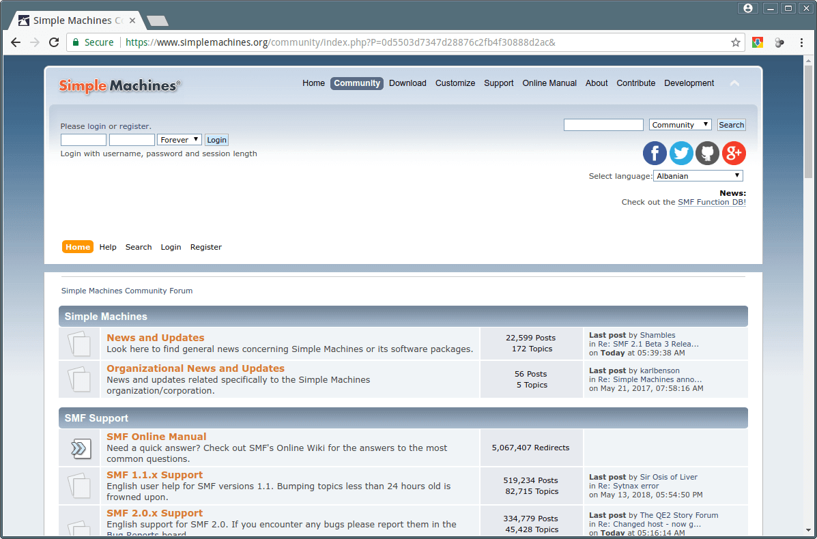This screenshot has height=539, width=817.
Task: Open the Albanian language selector
Action: pos(698,176)
